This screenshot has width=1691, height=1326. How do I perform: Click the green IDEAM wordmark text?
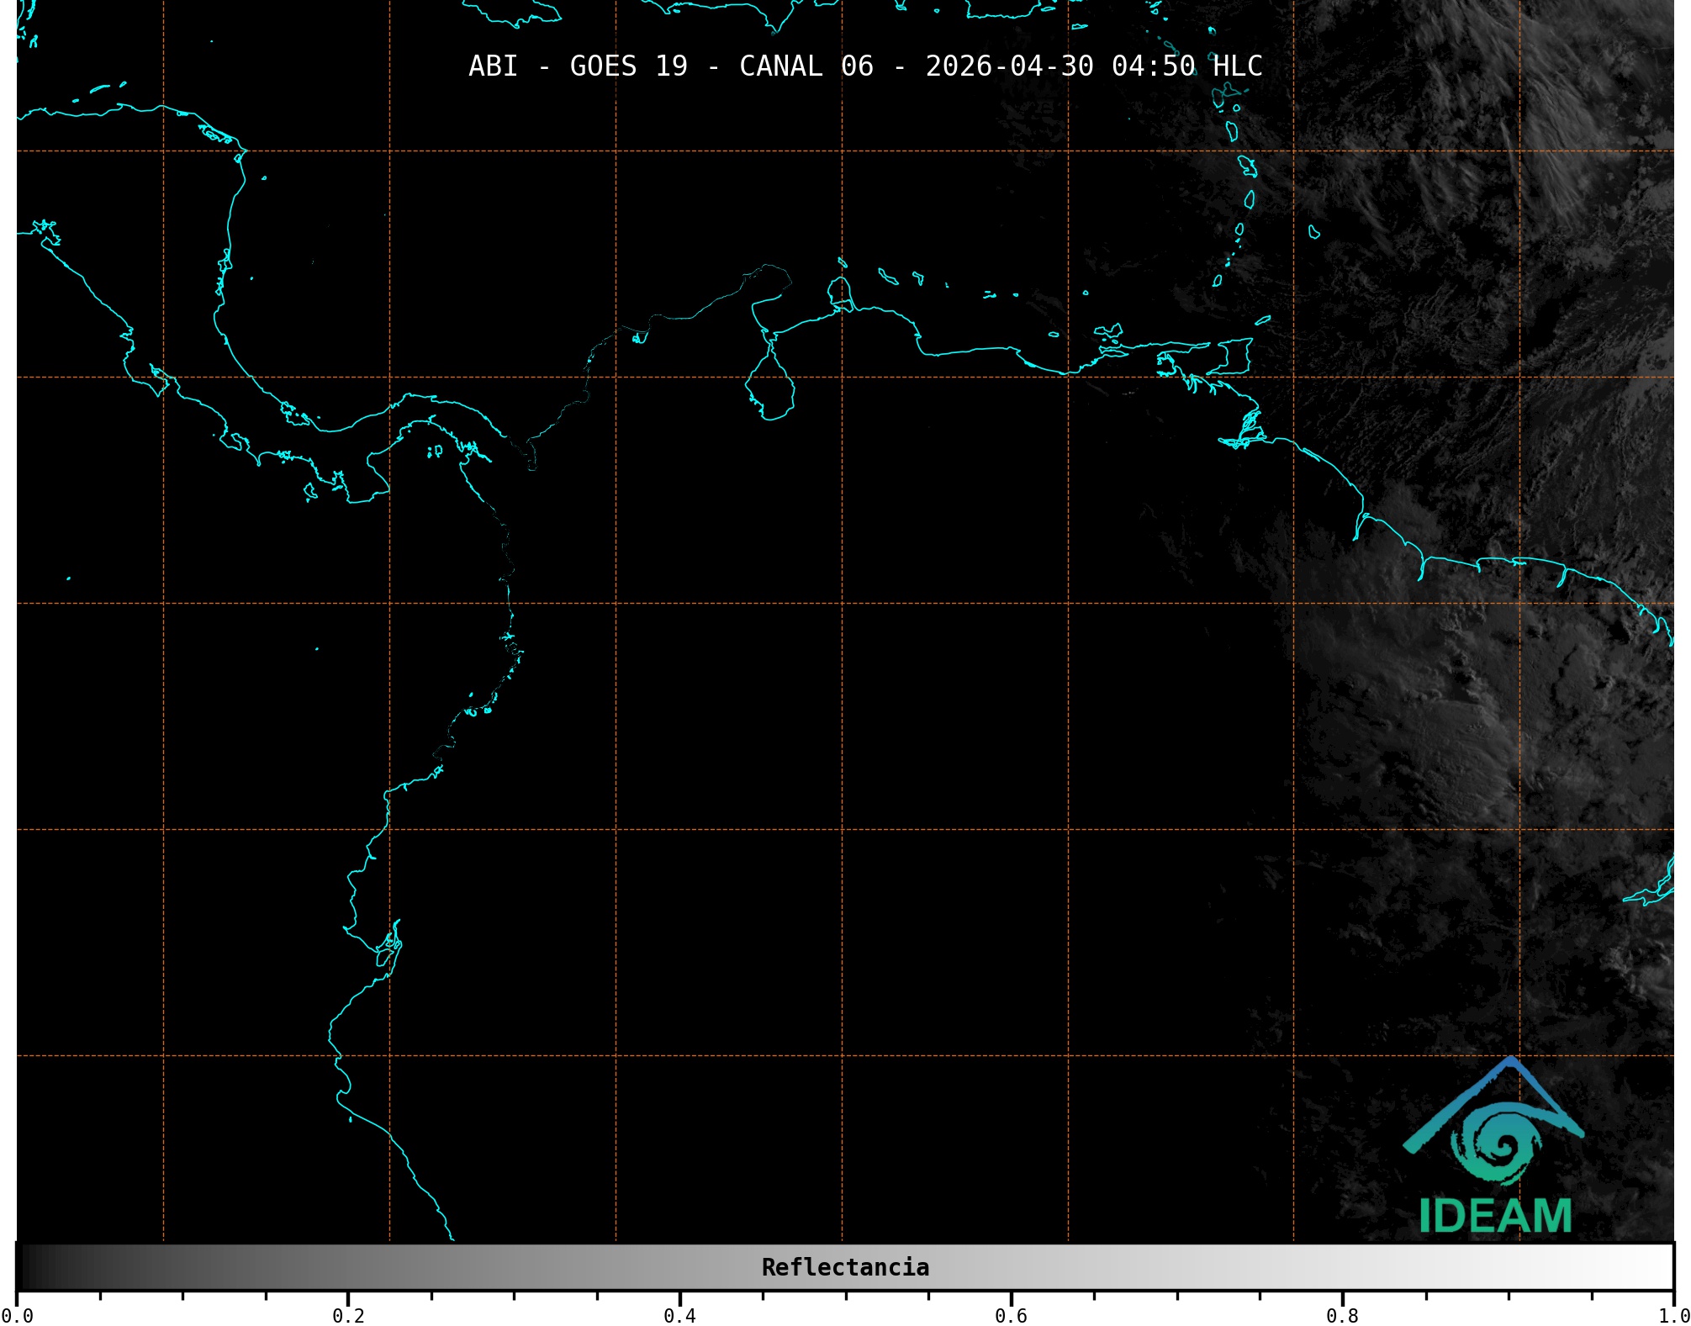point(1495,1216)
